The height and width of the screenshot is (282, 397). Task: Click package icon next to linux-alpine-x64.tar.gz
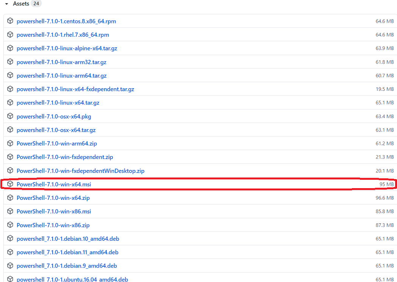(10, 48)
